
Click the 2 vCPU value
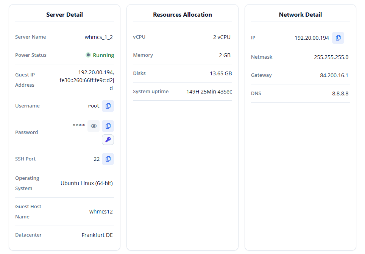(222, 37)
